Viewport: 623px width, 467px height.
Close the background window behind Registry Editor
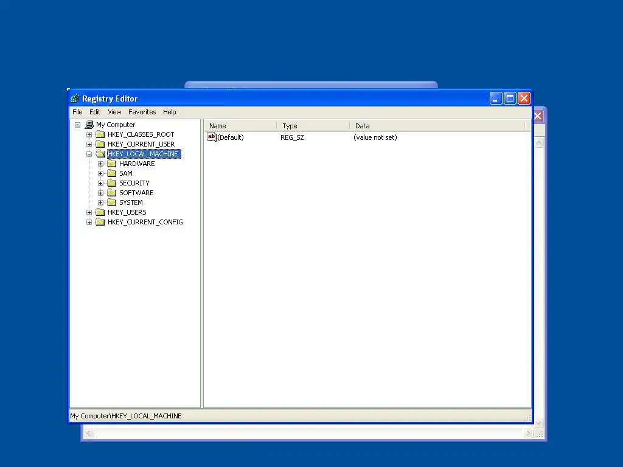(538, 116)
